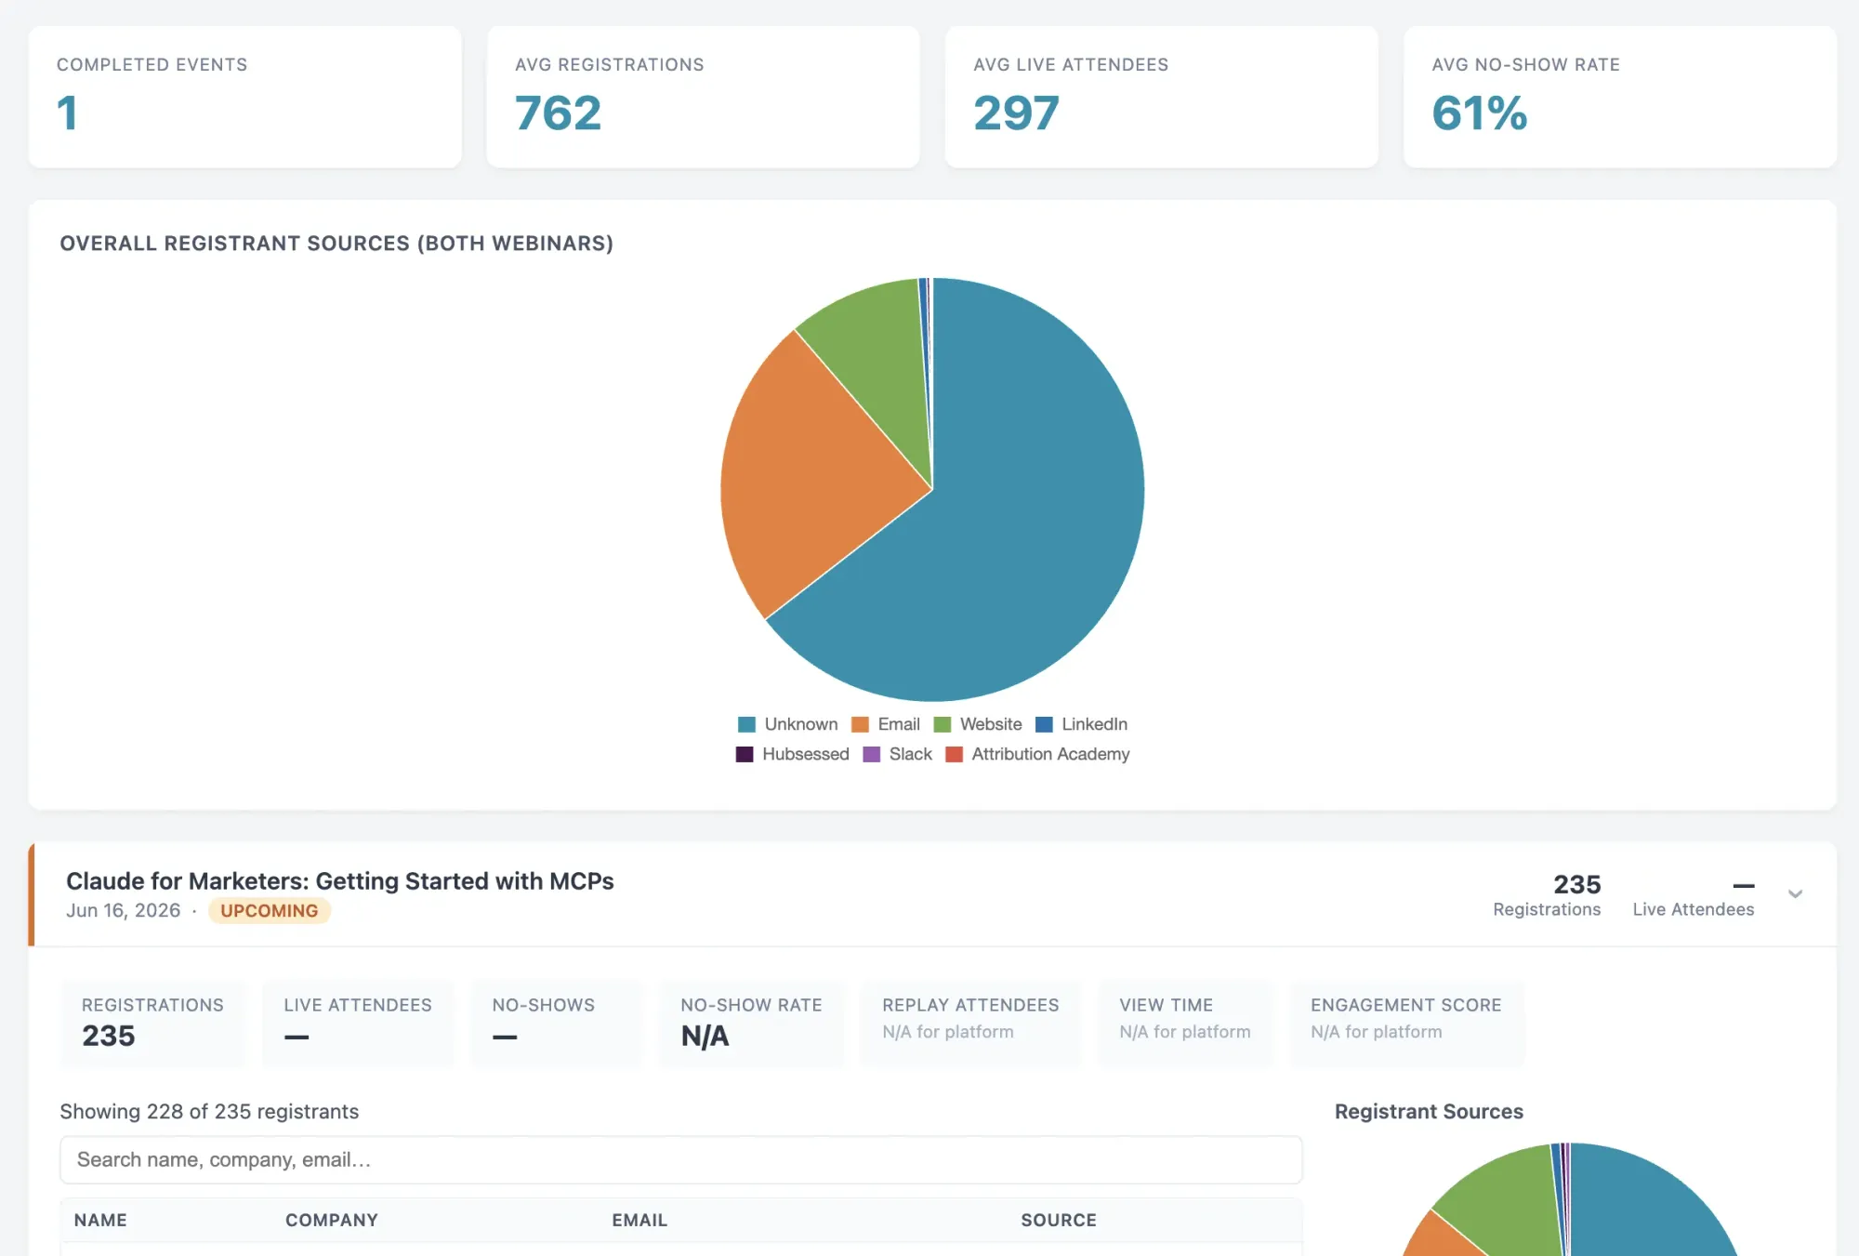Click the REPLAY ATTENDEES stat tile
Image resolution: width=1859 pixels, height=1256 pixels.
(x=970, y=1023)
